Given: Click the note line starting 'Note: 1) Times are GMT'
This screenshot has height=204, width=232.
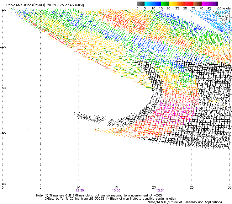Looking at the screenshot, I should [99, 196].
